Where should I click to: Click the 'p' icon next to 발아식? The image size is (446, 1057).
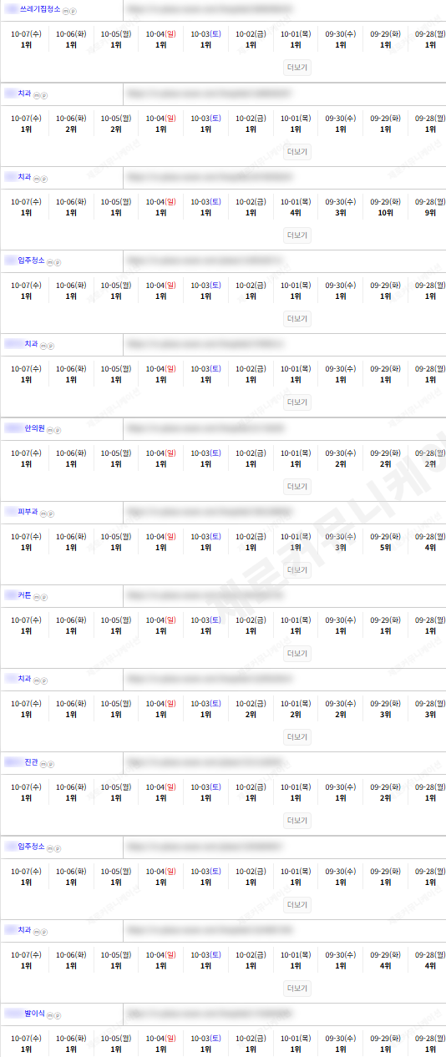(x=57, y=1015)
